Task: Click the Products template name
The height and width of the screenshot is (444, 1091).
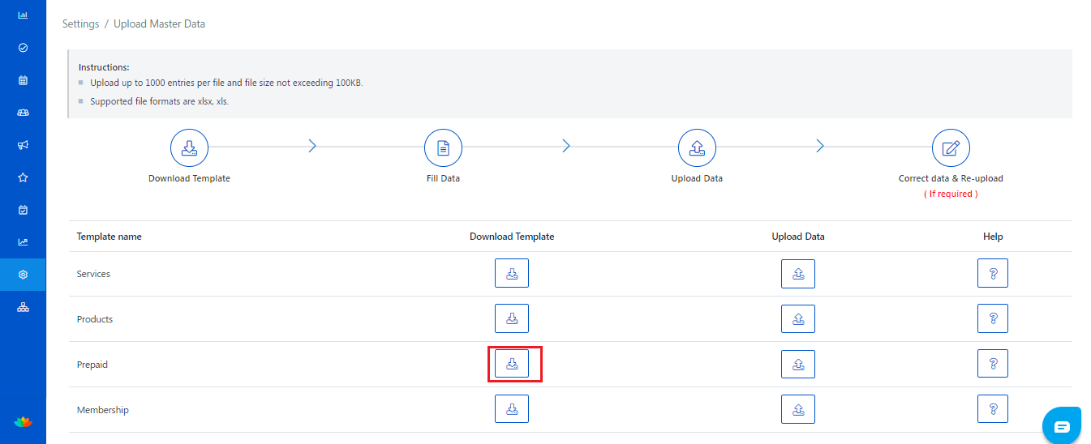Action: [x=95, y=319]
